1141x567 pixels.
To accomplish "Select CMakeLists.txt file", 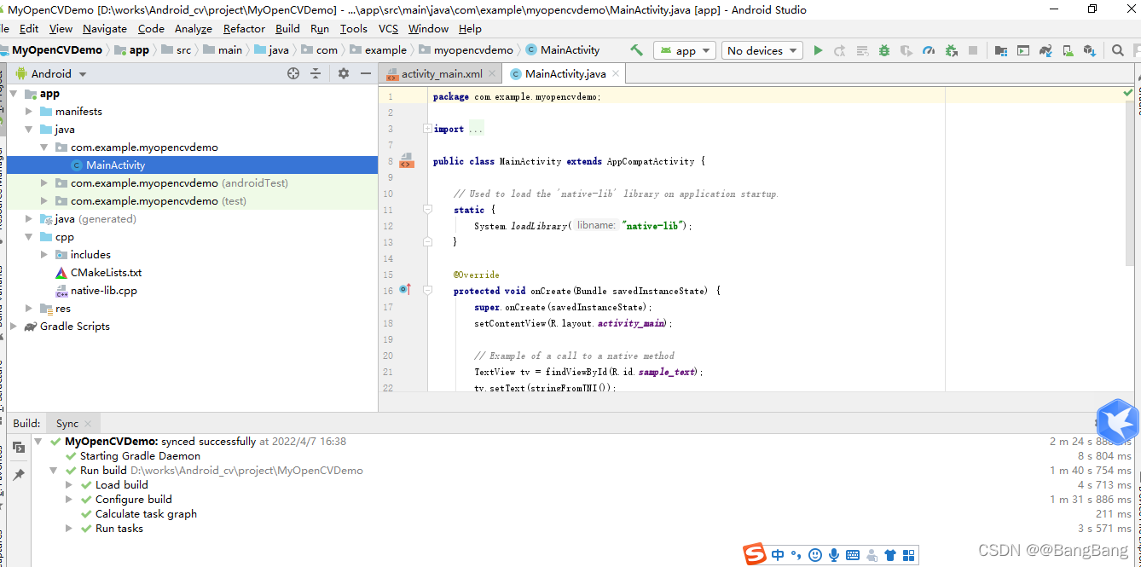I will tap(106, 273).
